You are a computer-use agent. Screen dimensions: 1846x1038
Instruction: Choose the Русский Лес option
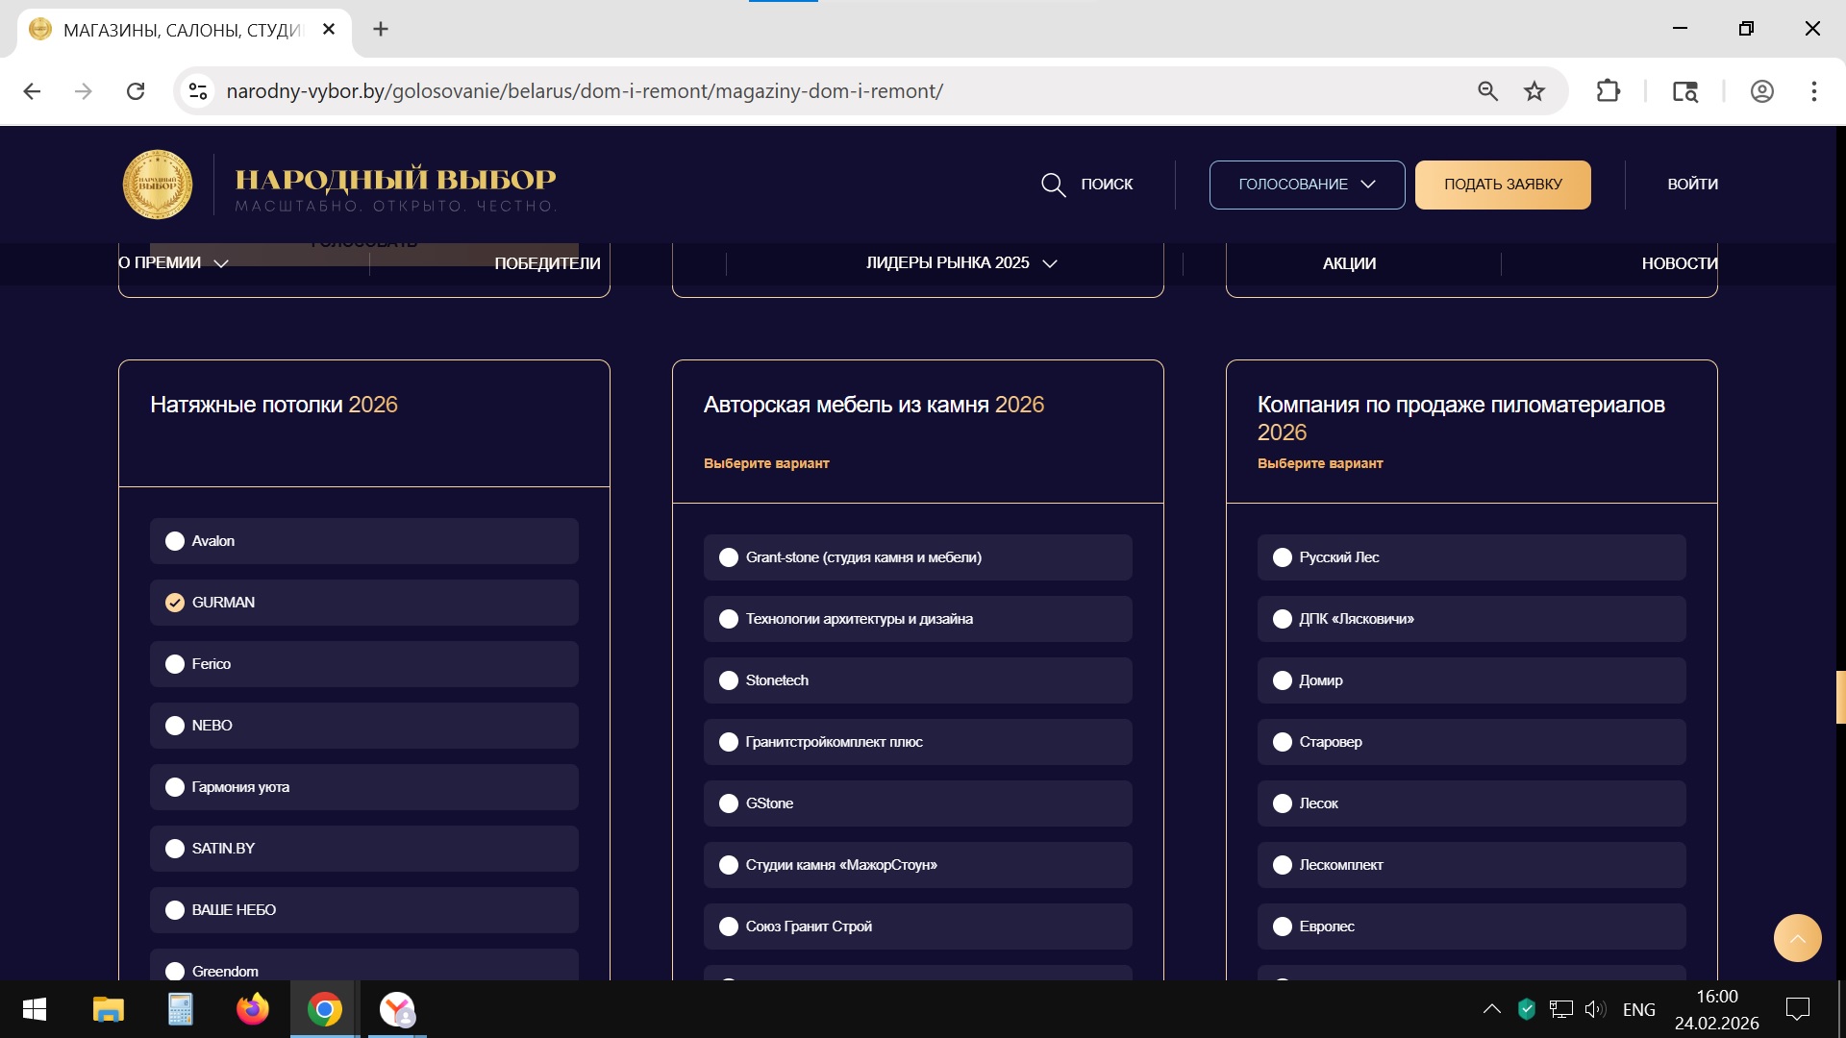[x=1283, y=557]
